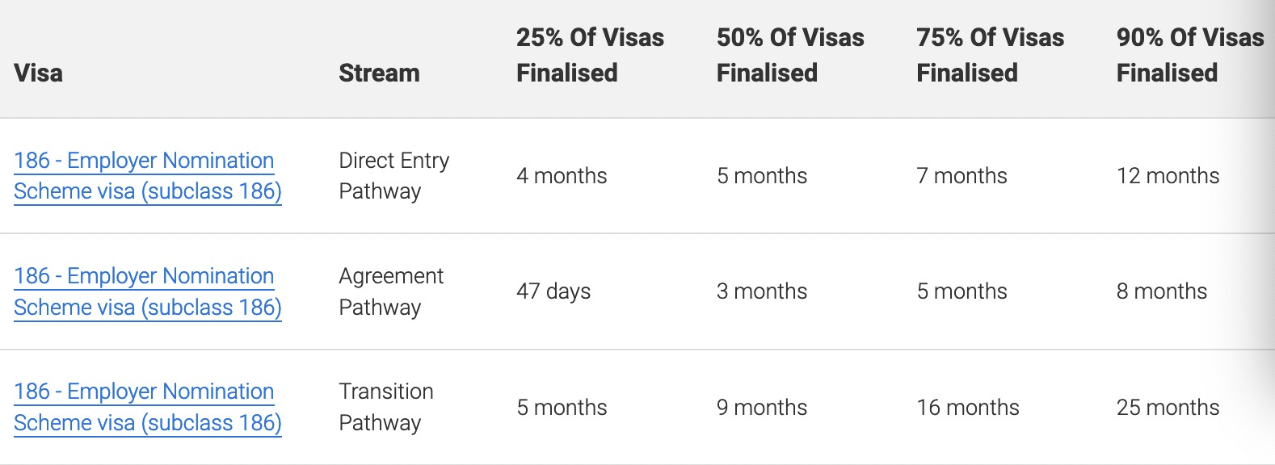Select the "16 months" cell
The image size is (1275, 465).
[x=968, y=408]
